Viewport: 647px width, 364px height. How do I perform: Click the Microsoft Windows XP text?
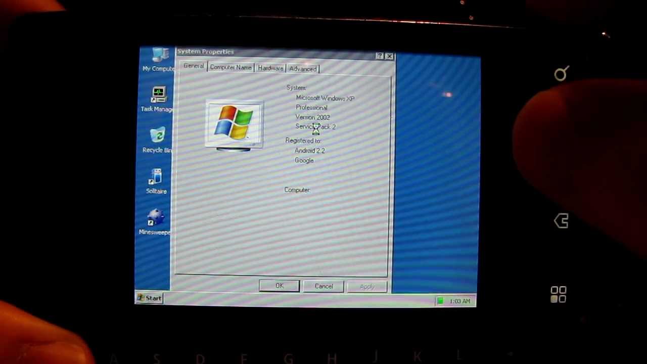(x=325, y=98)
